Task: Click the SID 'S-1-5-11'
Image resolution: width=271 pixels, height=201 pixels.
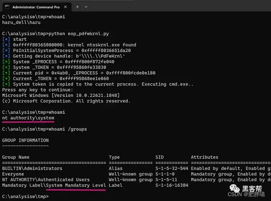Action: point(166,179)
